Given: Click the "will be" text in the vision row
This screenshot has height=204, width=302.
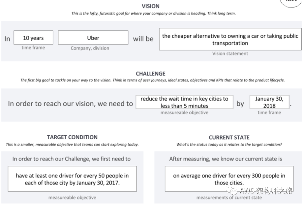Looking at the screenshot, I should pyautogui.click(x=143, y=39).
